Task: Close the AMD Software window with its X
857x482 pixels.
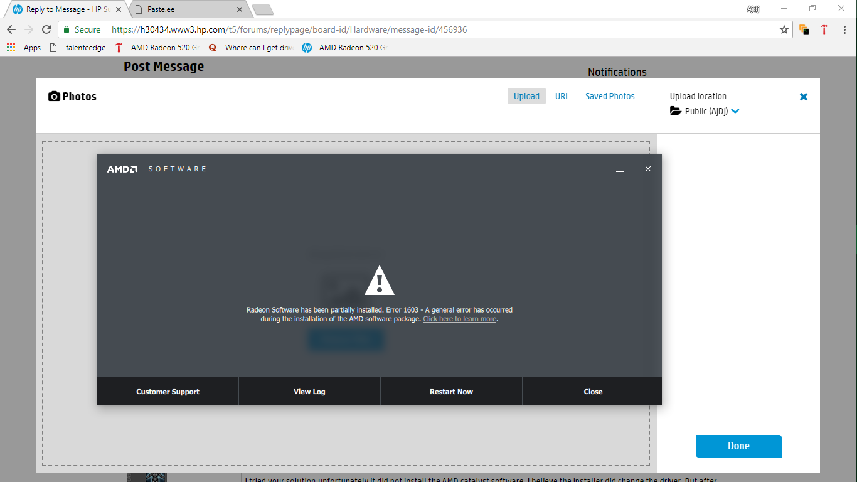Action: [x=648, y=169]
